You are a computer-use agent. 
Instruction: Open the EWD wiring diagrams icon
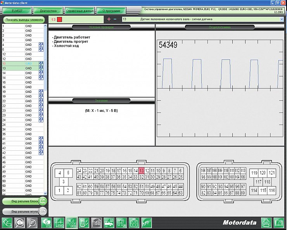(x=59, y=223)
